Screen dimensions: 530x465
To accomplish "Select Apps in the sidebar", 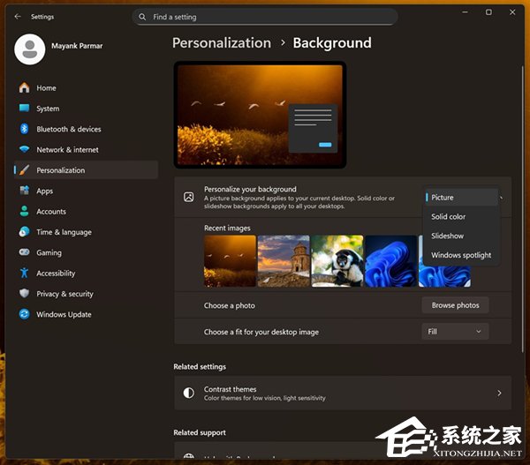I will [86, 191].
